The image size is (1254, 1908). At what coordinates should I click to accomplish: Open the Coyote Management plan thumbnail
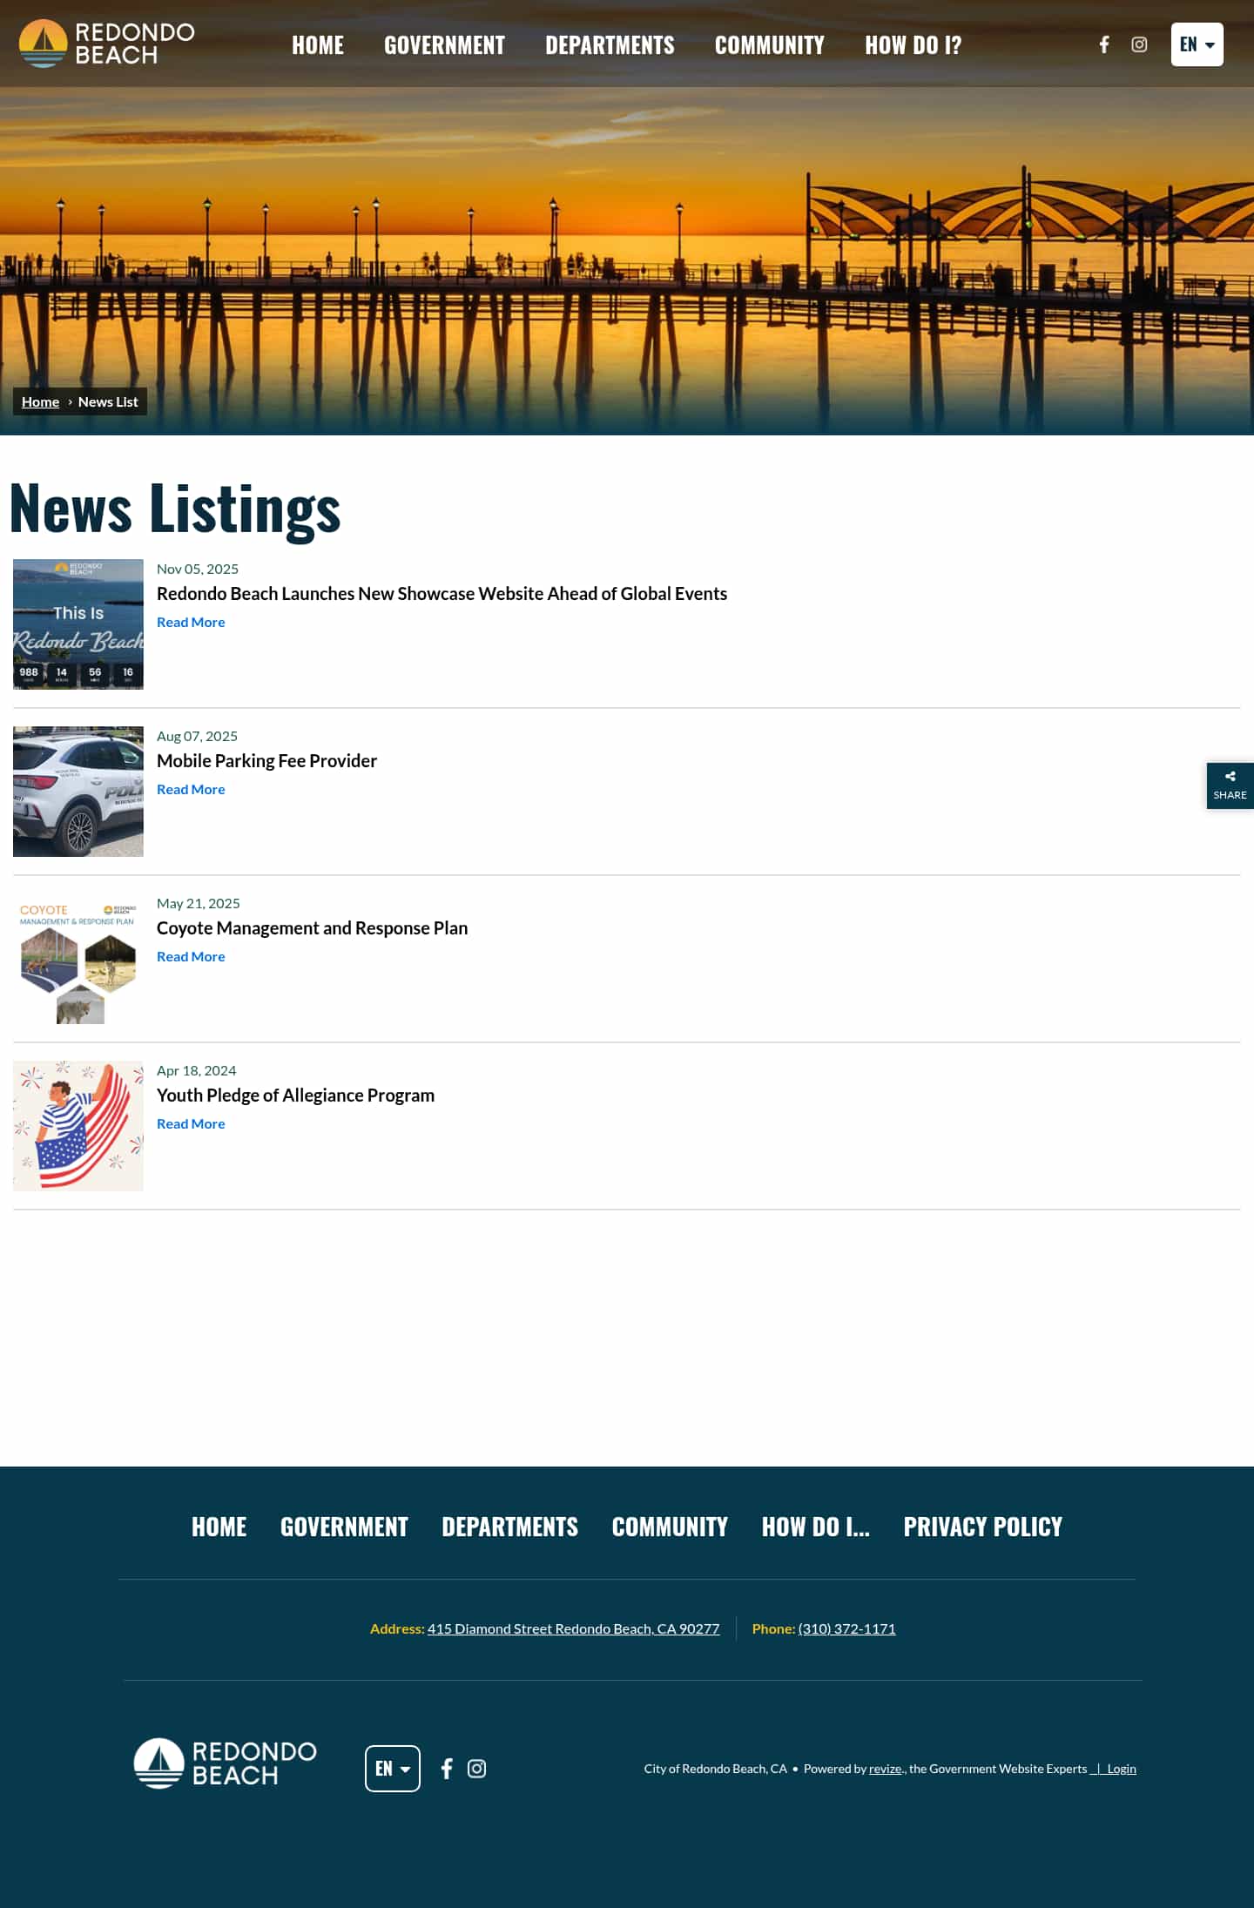tap(78, 958)
